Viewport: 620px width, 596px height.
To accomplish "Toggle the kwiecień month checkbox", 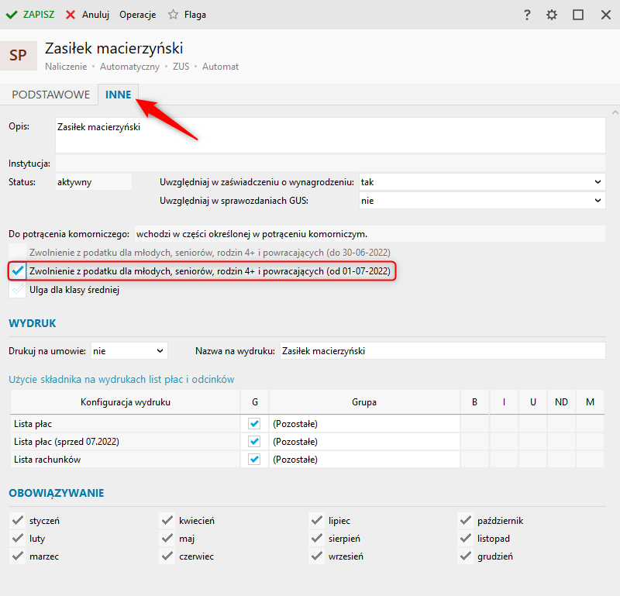I will coord(167,521).
